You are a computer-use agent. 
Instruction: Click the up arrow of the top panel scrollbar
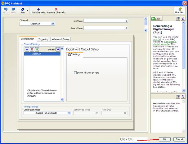(145, 19)
